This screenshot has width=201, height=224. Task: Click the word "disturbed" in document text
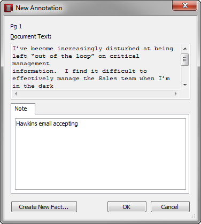(122, 49)
